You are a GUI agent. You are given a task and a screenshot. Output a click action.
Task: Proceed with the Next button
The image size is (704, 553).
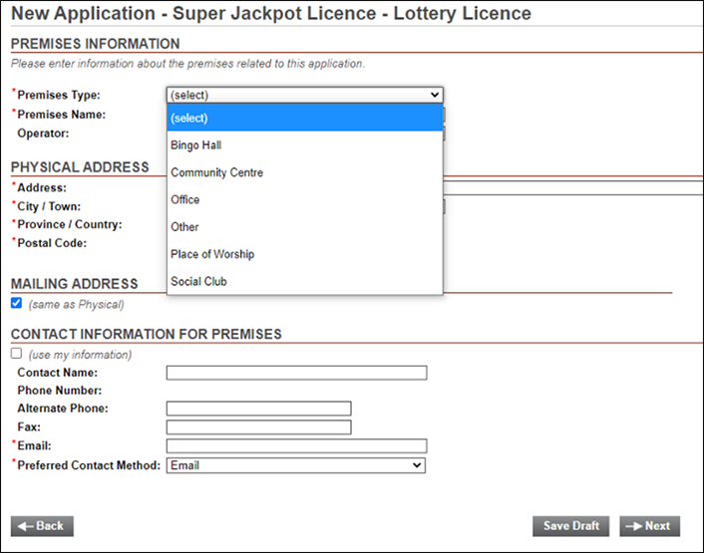(650, 526)
